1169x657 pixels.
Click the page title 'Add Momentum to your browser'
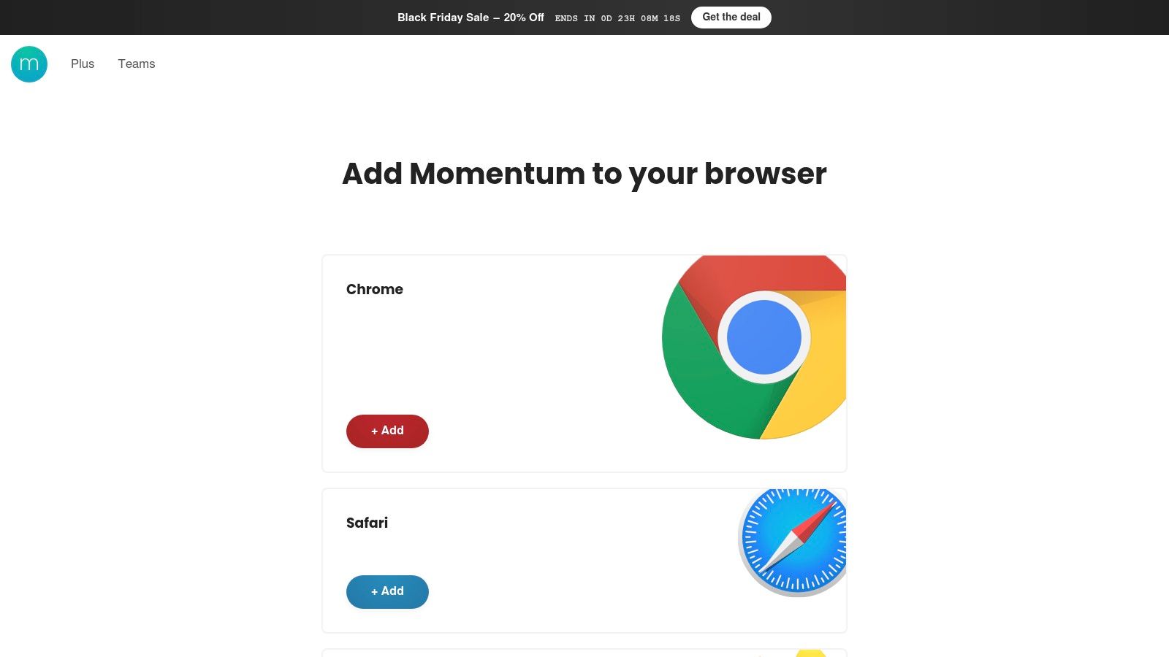pos(584,174)
